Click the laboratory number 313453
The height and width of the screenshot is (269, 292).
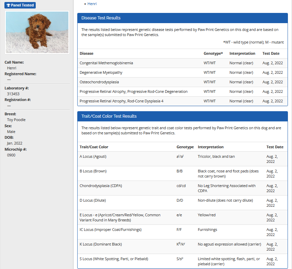point(13,94)
